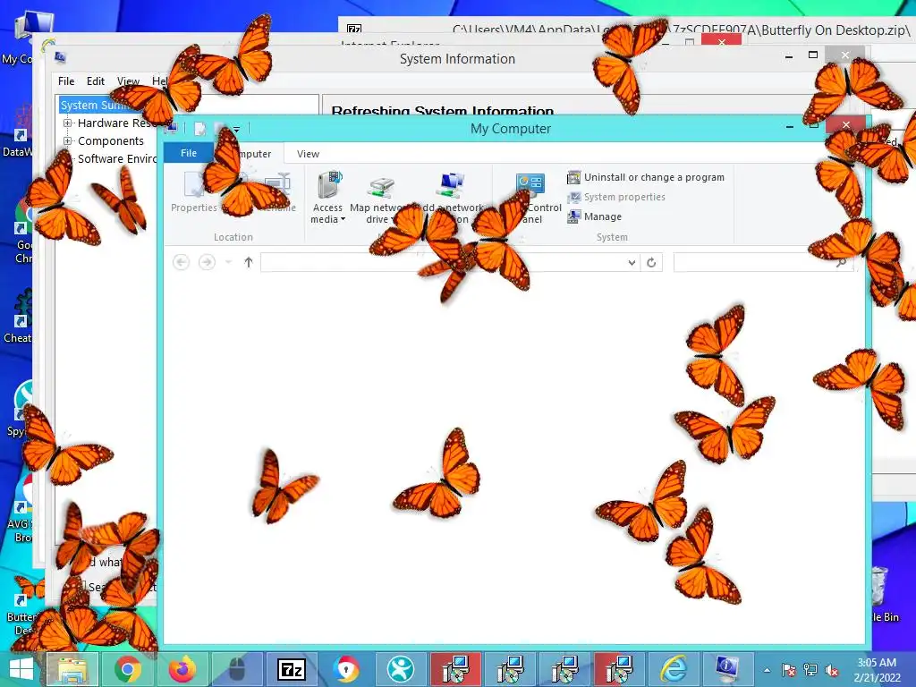Image resolution: width=916 pixels, height=687 pixels.
Task: Click the Back navigation arrow
Action: tap(181, 262)
